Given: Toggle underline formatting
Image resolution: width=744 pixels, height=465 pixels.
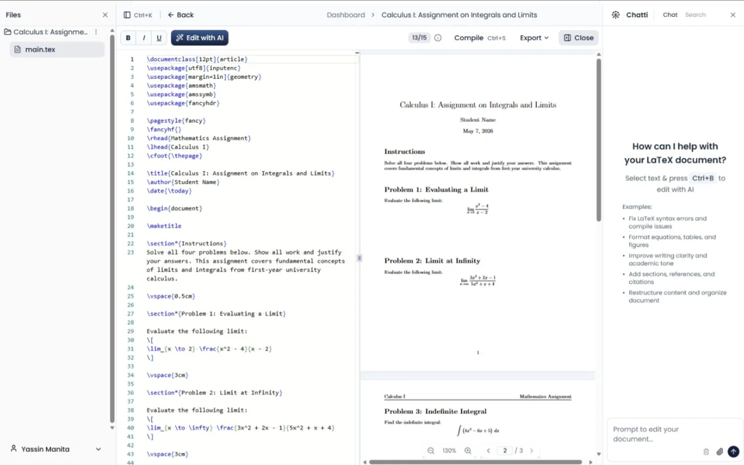Looking at the screenshot, I should click(159, 38).
